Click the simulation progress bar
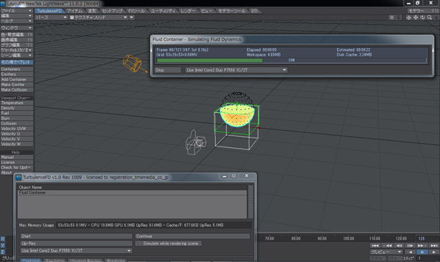Image resolution: width=440 pixels, height=262 pixels. coord(291,60)
